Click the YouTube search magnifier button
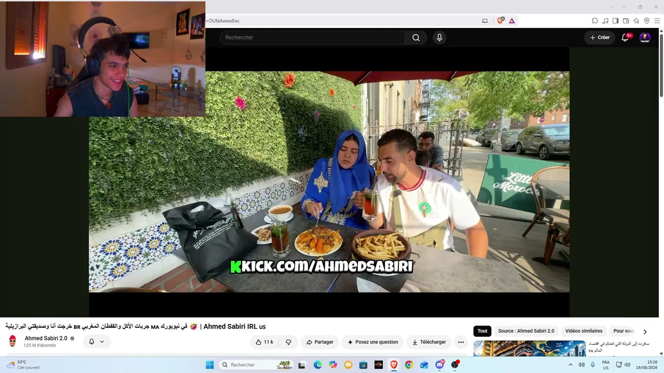The width and height of the screenshot is (664, 373). 416,37
